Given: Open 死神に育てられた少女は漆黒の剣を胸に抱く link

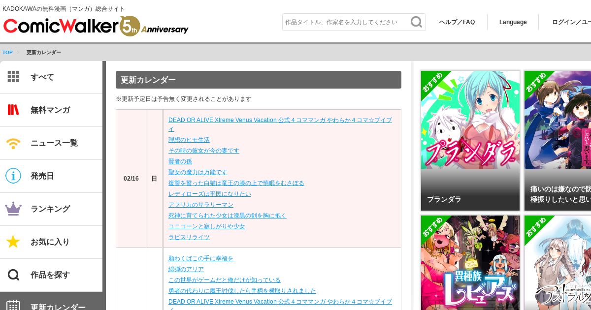Looking at the screenshot, I should (x=228, y=216).
